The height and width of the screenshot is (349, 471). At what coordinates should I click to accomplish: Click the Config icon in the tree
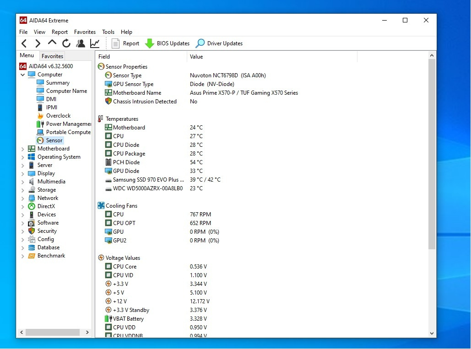[x=31, y=240]
